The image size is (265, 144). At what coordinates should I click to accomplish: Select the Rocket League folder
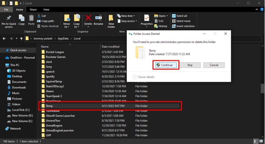tap(55, 52)
